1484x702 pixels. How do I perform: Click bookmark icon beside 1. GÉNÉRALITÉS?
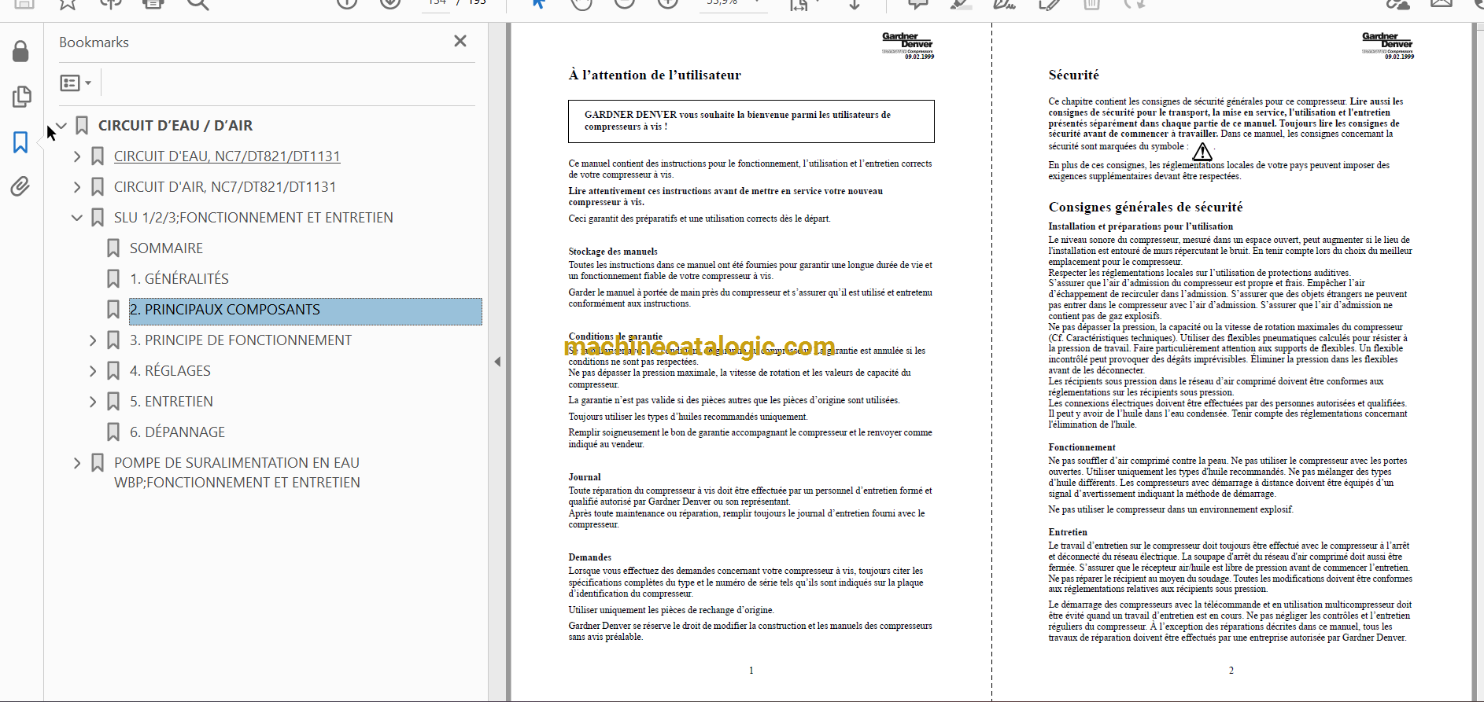point(113,279)
